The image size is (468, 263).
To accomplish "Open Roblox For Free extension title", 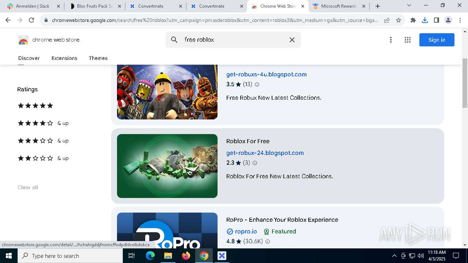I will (248, 141).
